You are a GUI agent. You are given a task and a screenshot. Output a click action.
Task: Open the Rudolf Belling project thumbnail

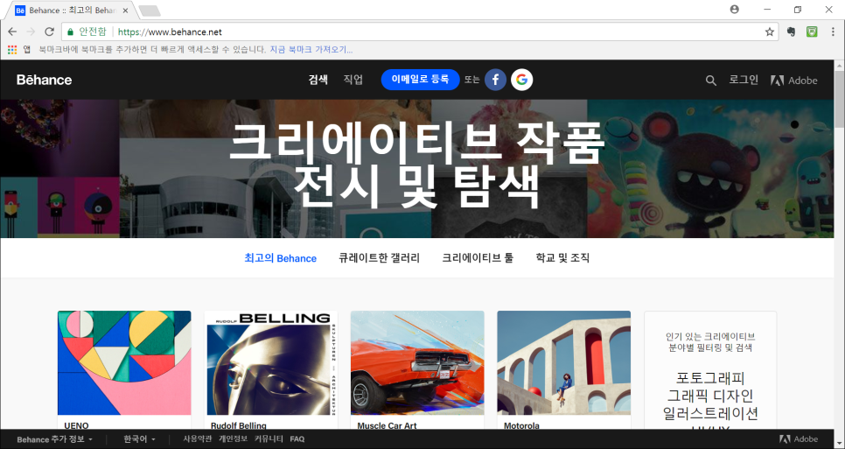click(271, 362)
